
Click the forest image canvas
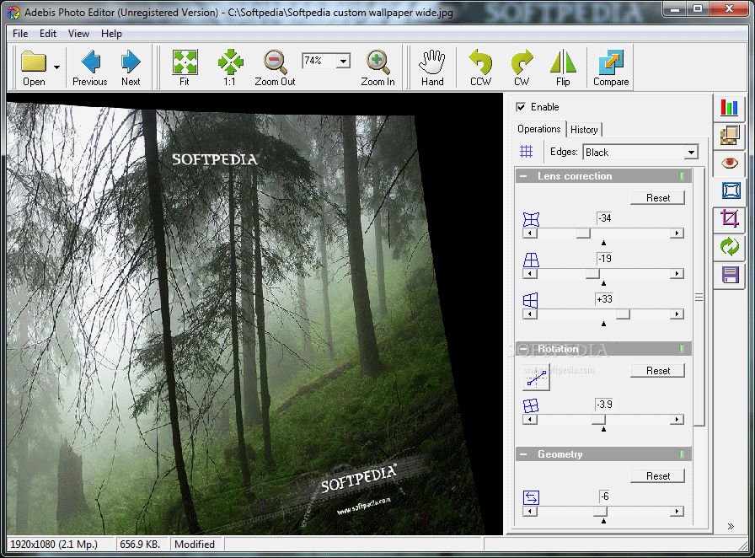point(254,314)
